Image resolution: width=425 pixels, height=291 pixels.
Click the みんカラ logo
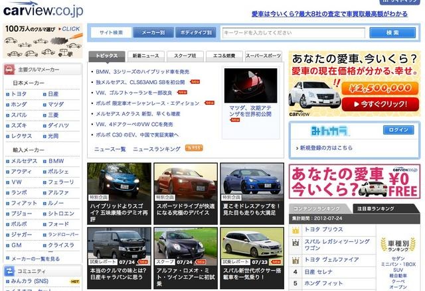pos(329,131)
